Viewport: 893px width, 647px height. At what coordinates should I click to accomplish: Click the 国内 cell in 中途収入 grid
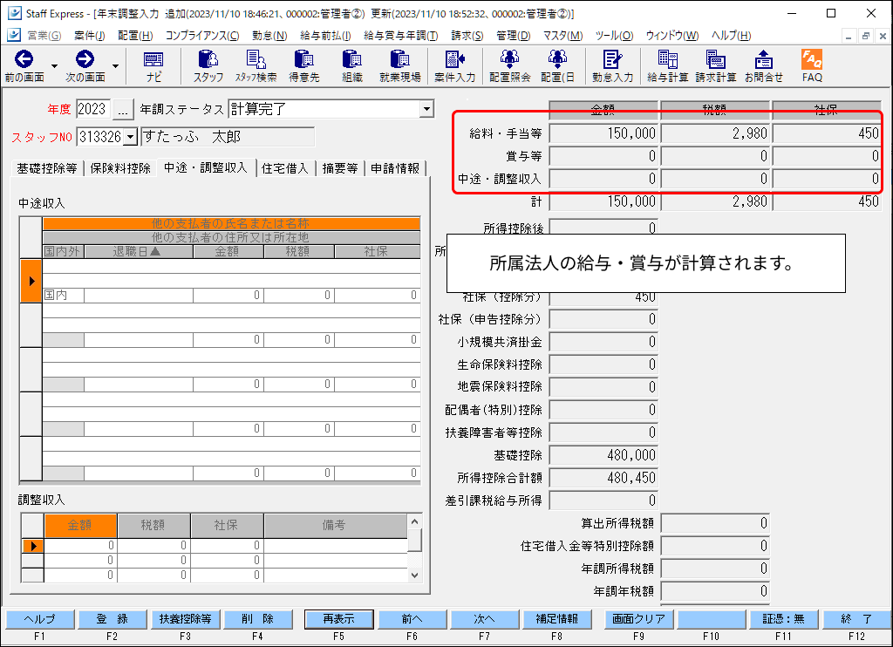point(63,295)
